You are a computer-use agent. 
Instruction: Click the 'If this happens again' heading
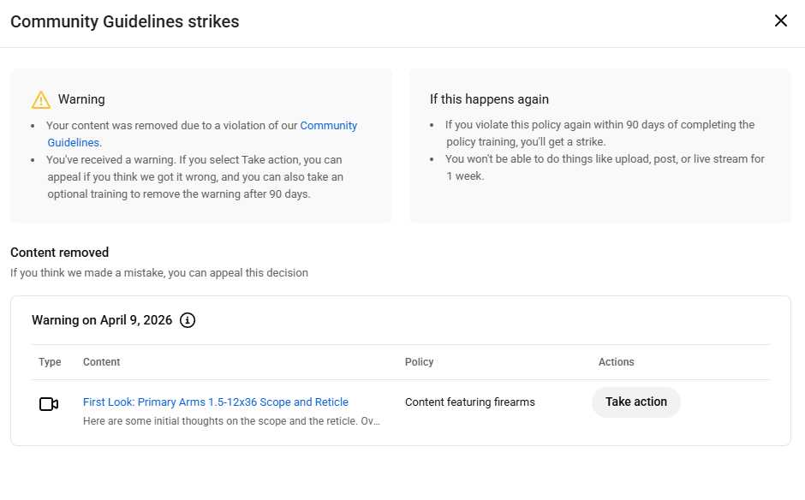tap(489, 99)
